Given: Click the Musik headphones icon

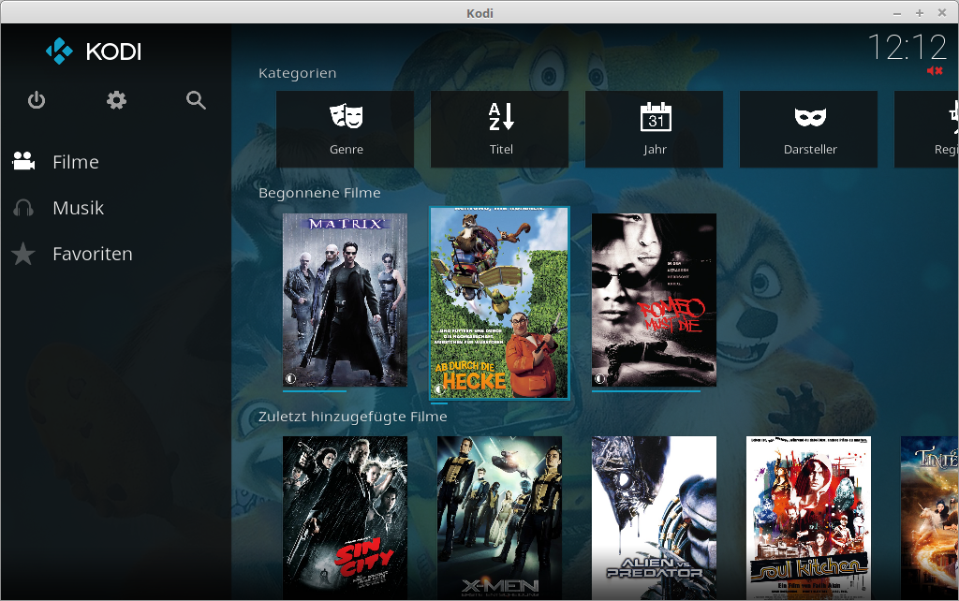Looking at the screenshot, I should 23,208.
